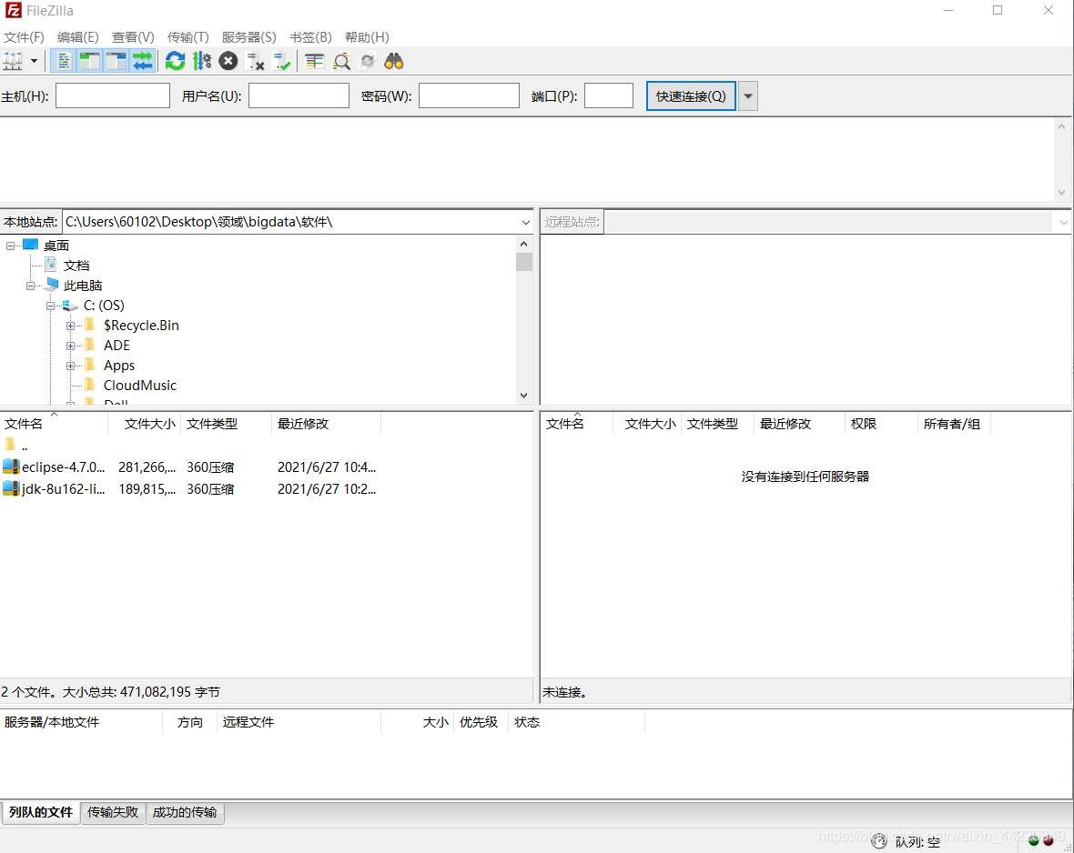The width and height of the screenshot is (1074, 853).
Task: Reconnect to the last server
Action: click(281, 62)
